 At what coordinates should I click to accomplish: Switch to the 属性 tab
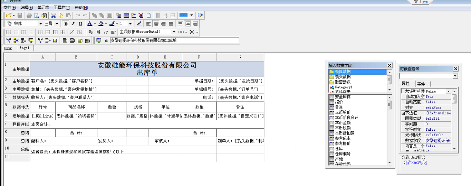(405, 84)
